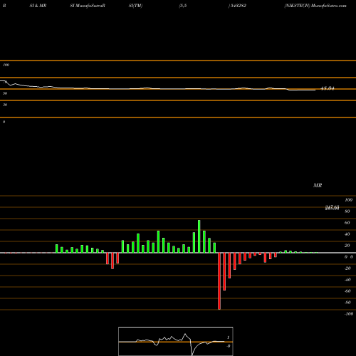Click the -20 axis label
This screenshot has height=356, width=356.
pos(347,268)
